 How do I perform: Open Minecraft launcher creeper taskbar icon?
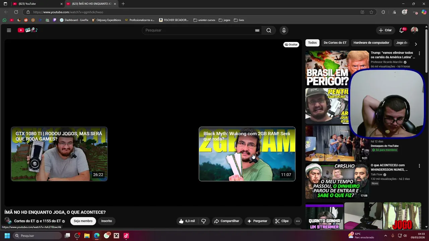pyautogui.click(x=116, y=236)
